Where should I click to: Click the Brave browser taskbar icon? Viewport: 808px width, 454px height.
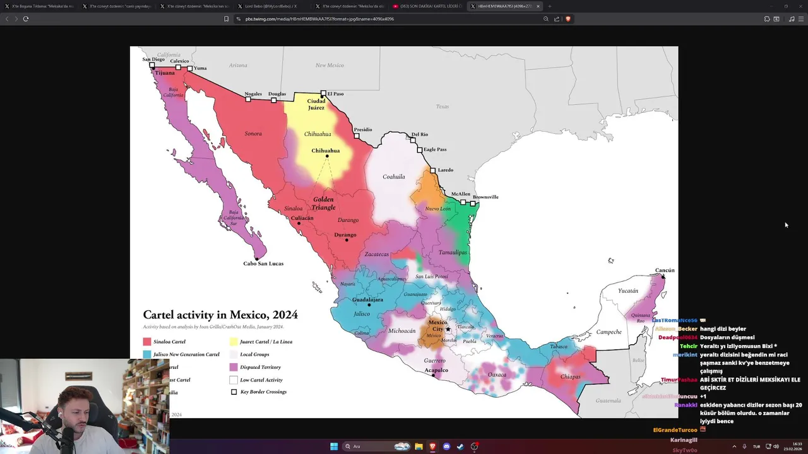pyautogui.click(x=432, y=446)
